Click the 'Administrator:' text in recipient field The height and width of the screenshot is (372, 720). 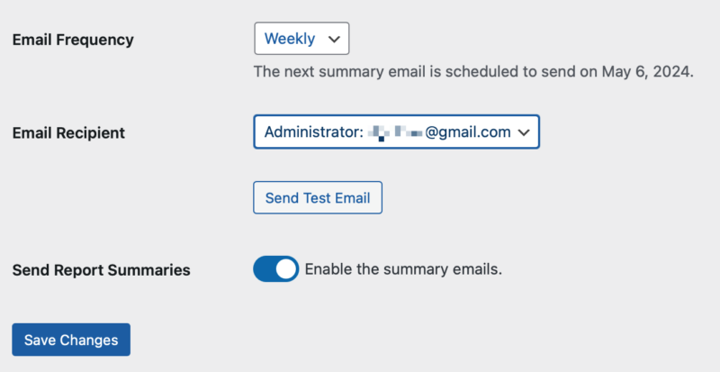(313, 132)
